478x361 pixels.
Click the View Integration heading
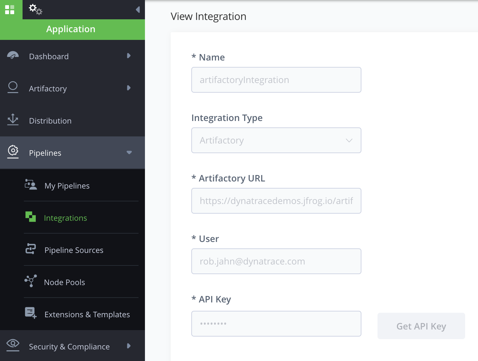pyautogui.click(x=208, y=16)
